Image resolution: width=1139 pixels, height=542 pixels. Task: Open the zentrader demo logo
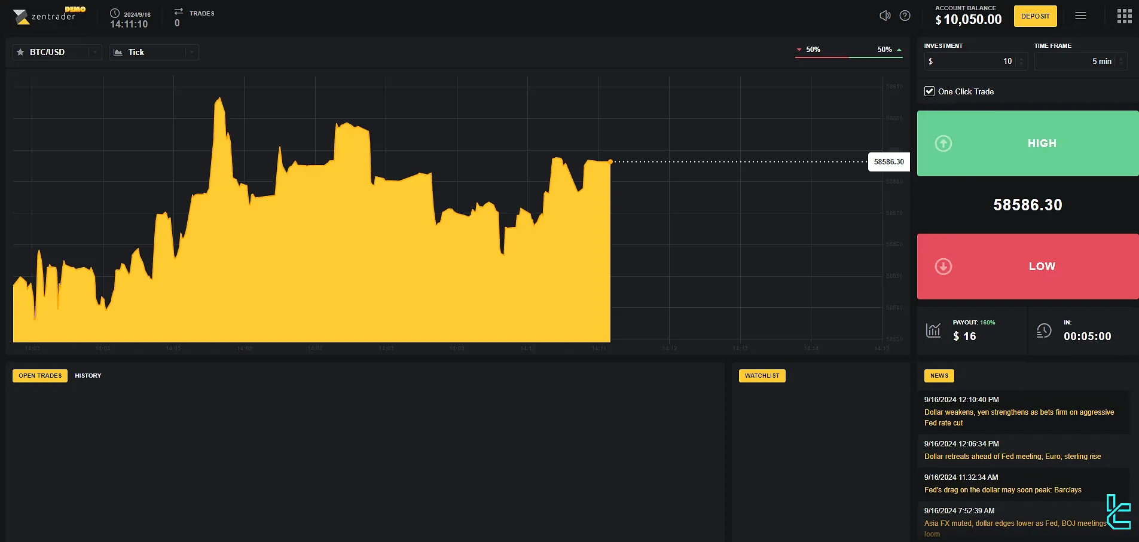tap(49, 16)
